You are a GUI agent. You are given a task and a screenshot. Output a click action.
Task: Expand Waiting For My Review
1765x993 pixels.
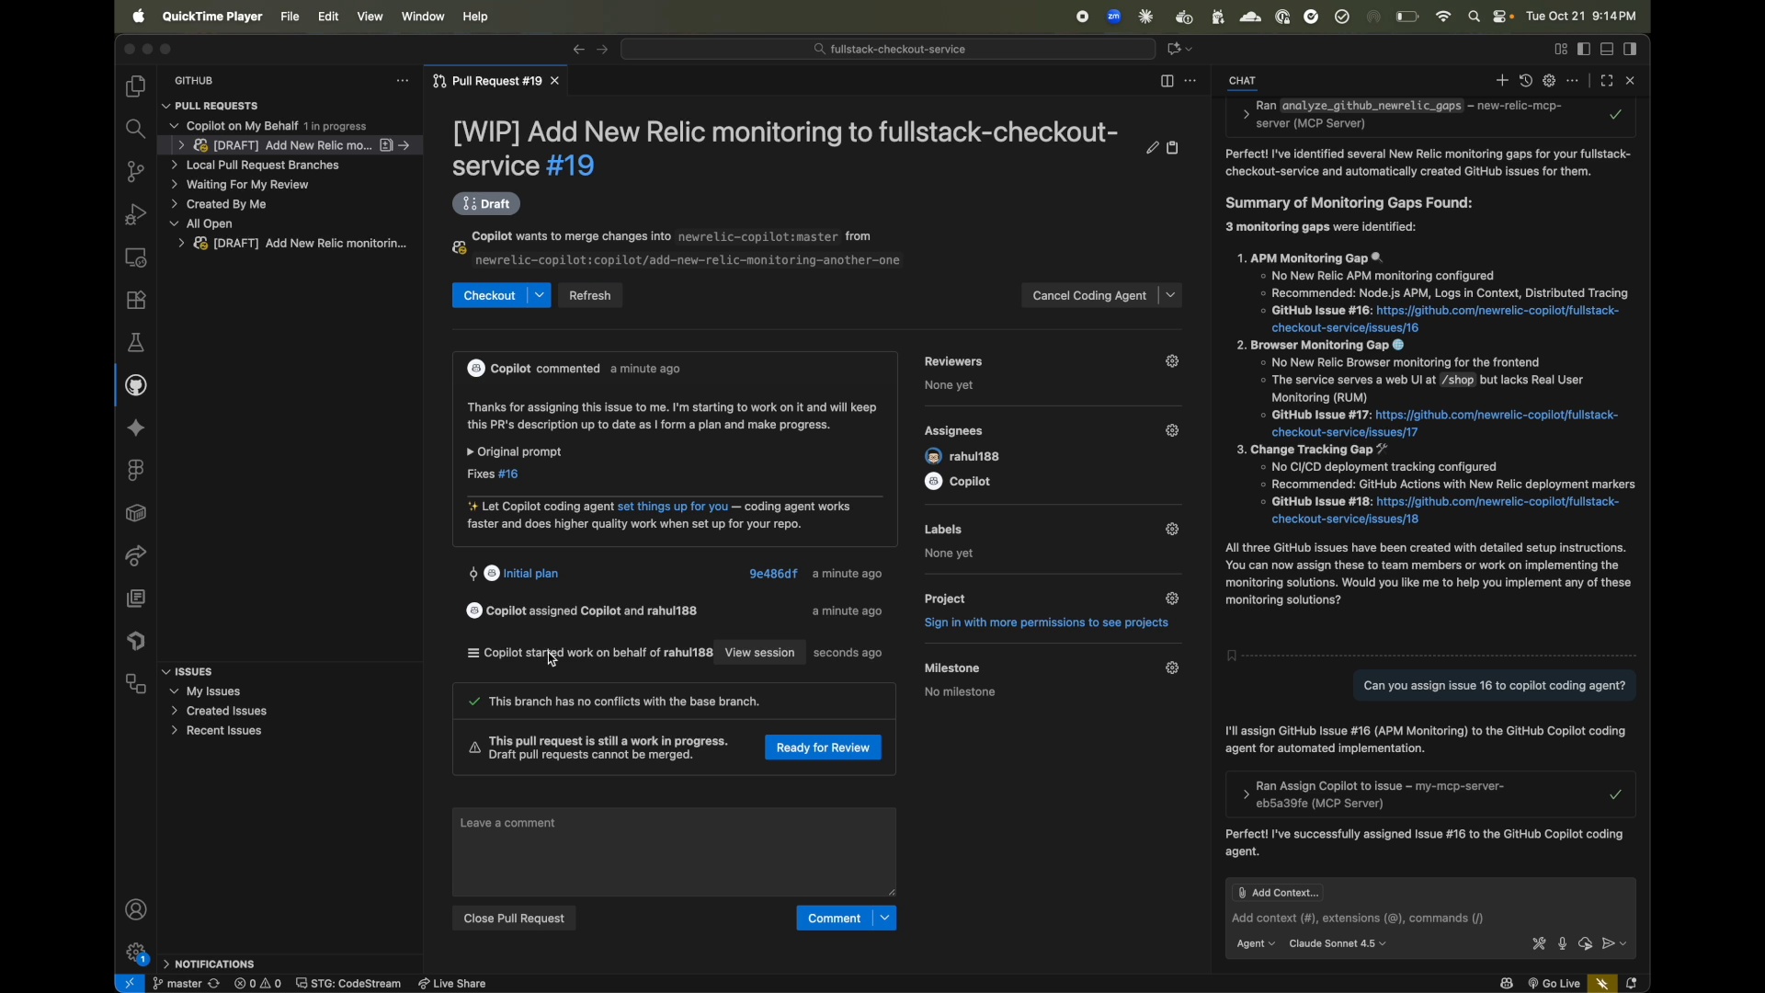247,185
